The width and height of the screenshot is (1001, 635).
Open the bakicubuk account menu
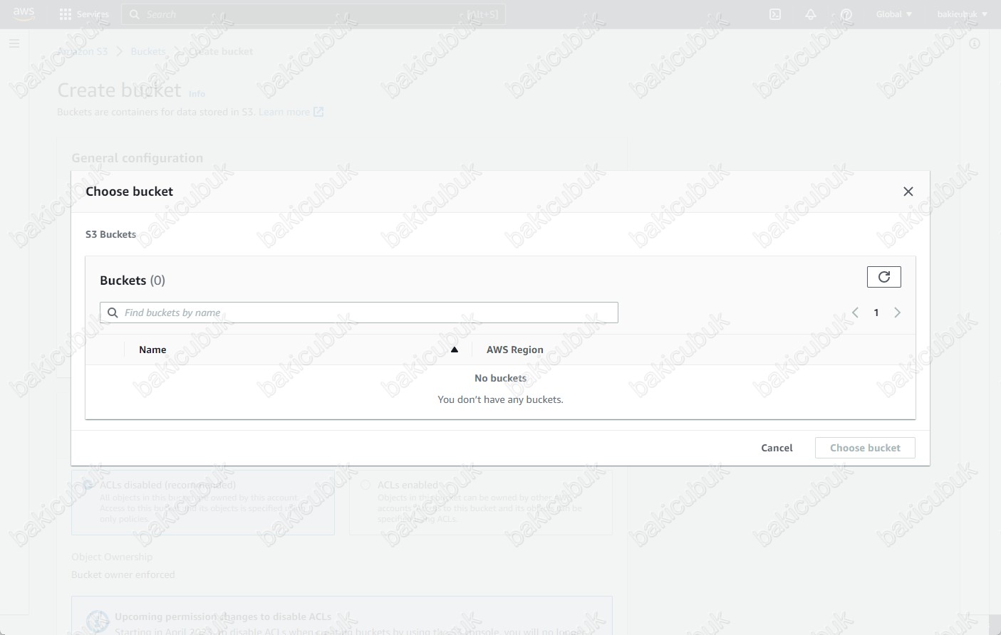963,14
